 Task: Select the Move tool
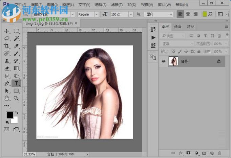coord(7,31)
